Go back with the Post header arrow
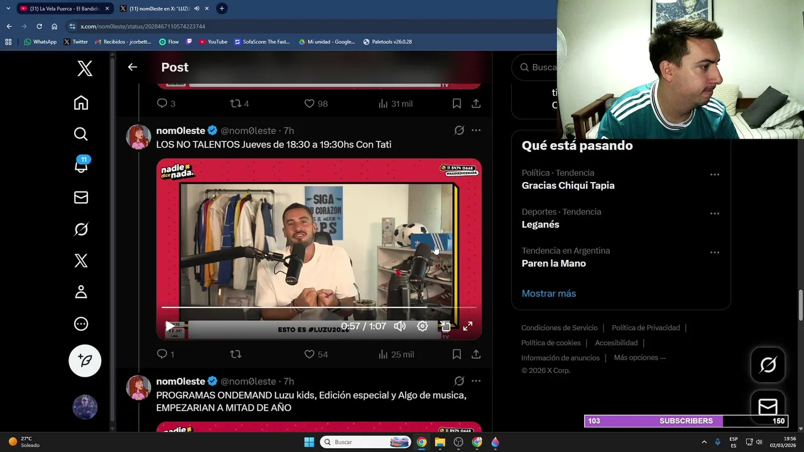The width and height of the screenshot is (804, 452). pos(132,67)
